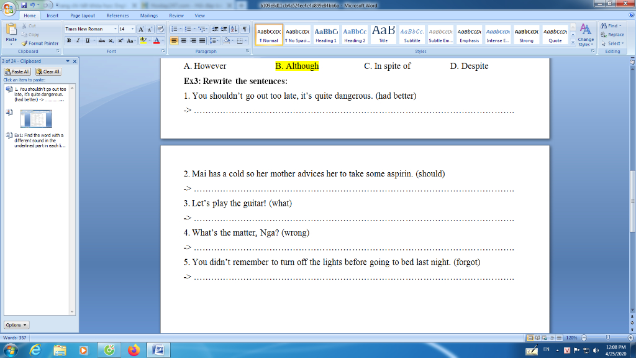
Task: Open Internet Explorer from the taskbar
Action: click(35, 350)
